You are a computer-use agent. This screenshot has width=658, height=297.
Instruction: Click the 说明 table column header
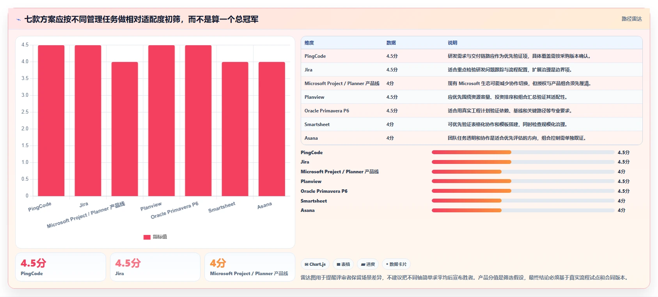452,43
